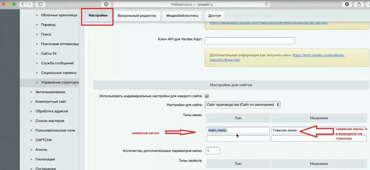Click the main_menu type field
370x170 pixels.
(x=238, y=130)
